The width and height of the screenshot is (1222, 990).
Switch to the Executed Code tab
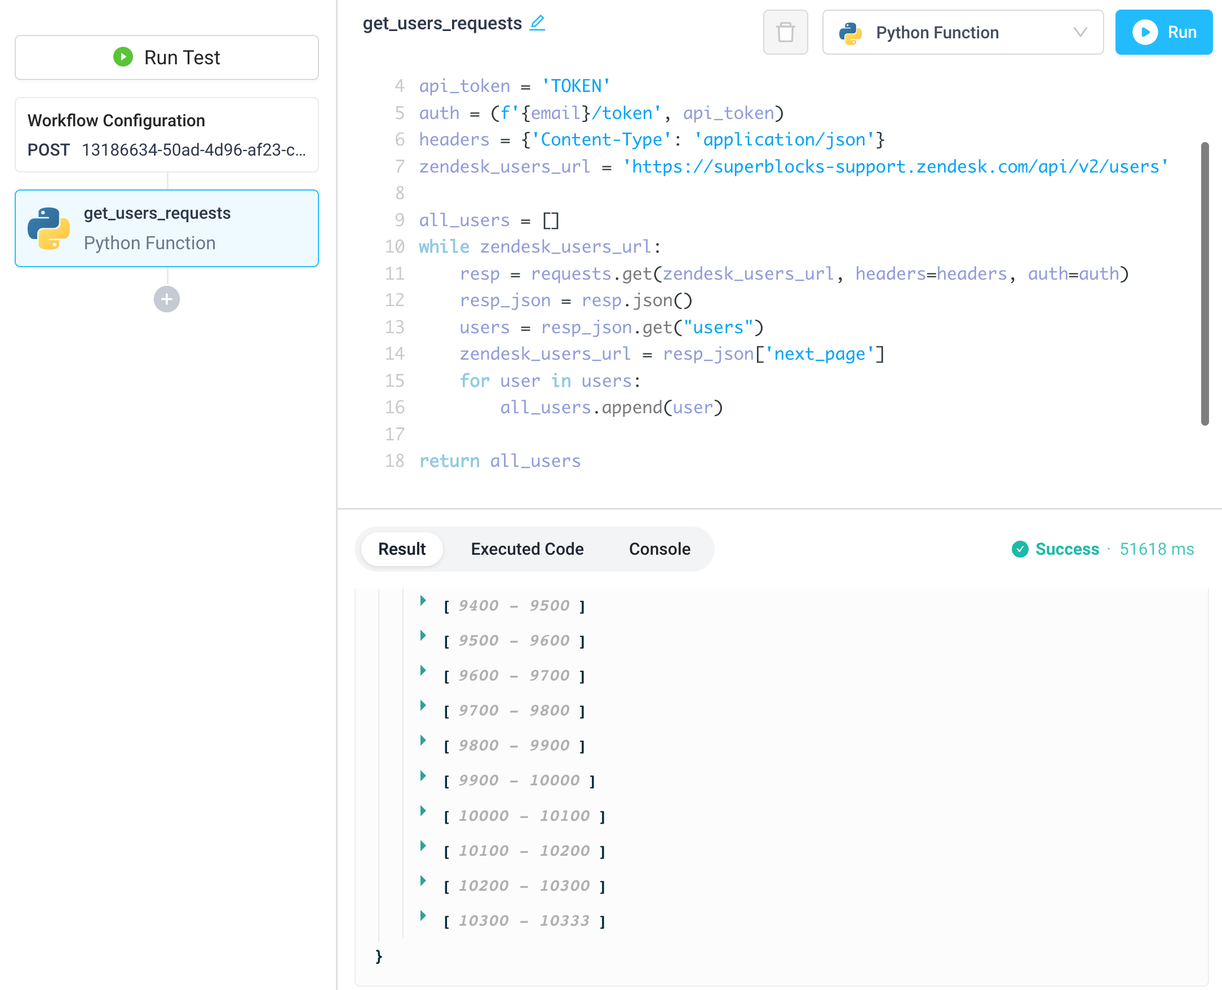tap(527, 549)
